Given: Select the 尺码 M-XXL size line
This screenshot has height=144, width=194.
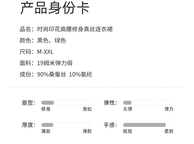Looking at the screenshot, I should click(37, 52).
